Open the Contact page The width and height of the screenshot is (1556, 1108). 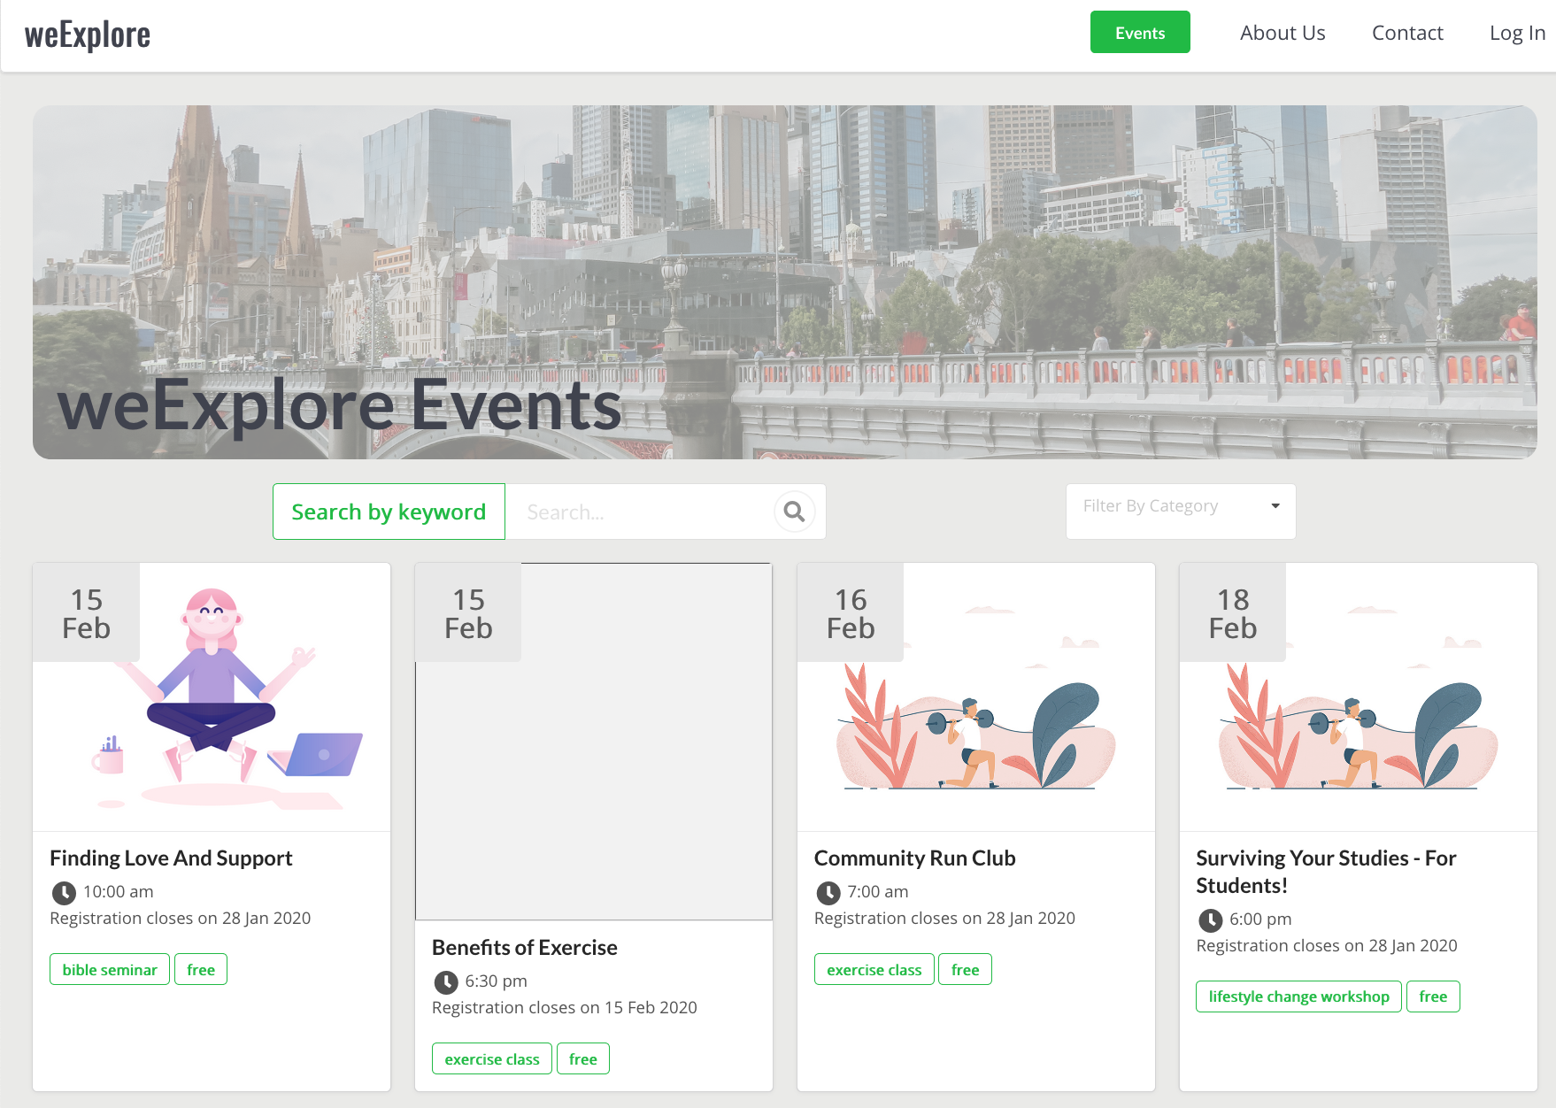[1406, 33]
